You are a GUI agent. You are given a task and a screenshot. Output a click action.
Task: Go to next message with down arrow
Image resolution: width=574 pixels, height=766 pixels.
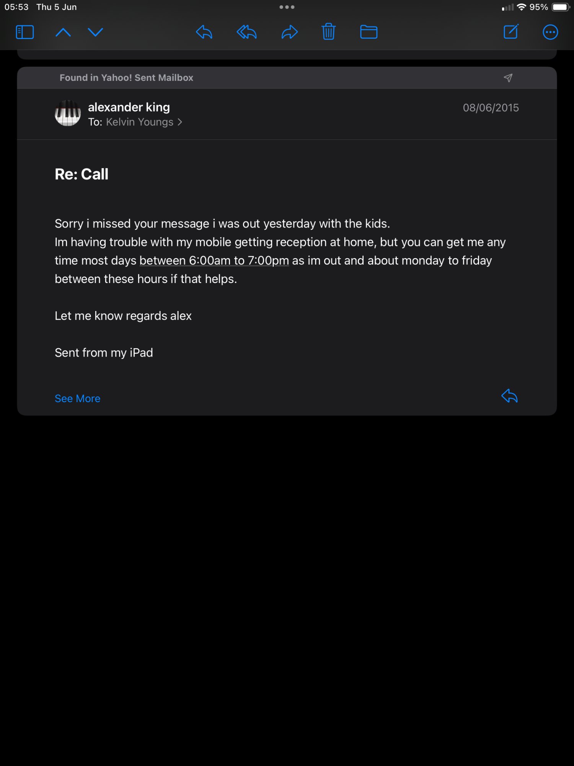95,32
